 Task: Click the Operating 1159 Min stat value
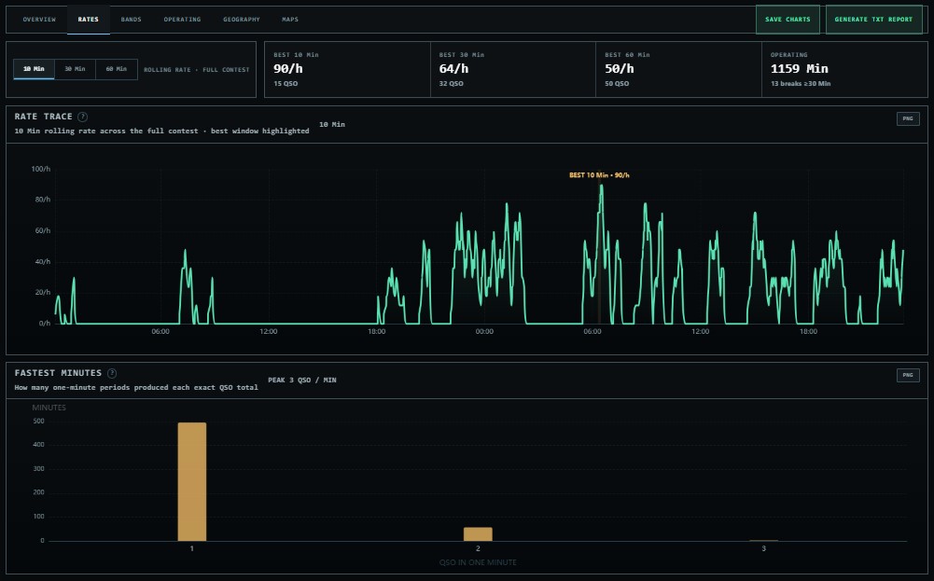coord(800,68)
